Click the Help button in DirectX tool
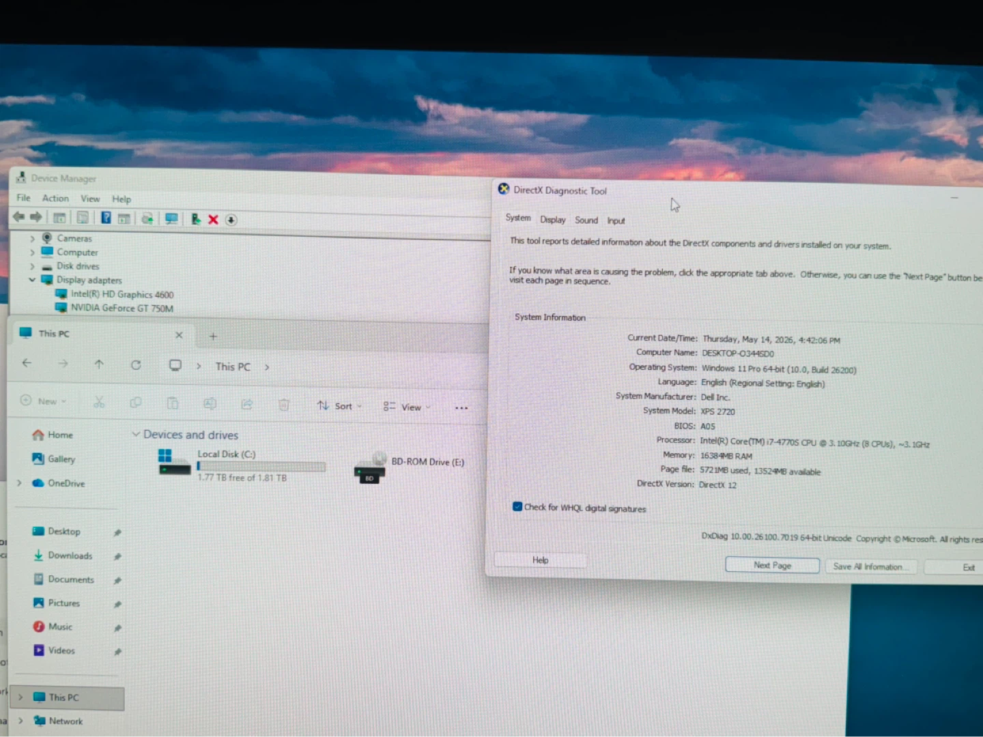 click(540, 560)
